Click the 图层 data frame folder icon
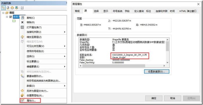The width and height of the screenshot is (203, 105). coord(7,13)
